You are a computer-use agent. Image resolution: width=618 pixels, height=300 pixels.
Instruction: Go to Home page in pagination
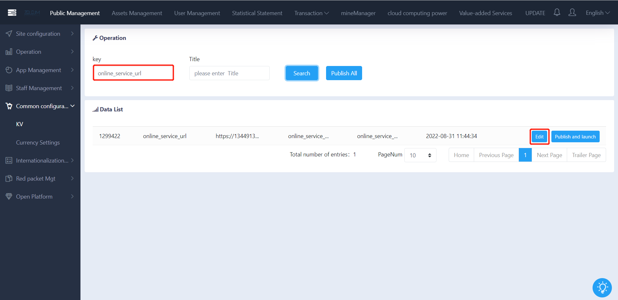pos(461,155)
